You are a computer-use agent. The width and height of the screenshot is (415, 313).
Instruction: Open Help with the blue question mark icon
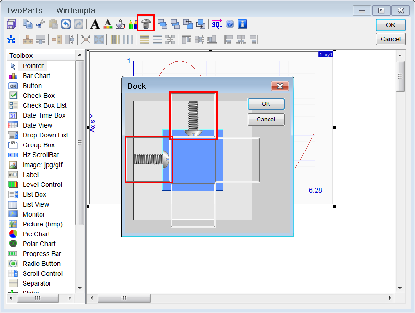coord(230,24)
